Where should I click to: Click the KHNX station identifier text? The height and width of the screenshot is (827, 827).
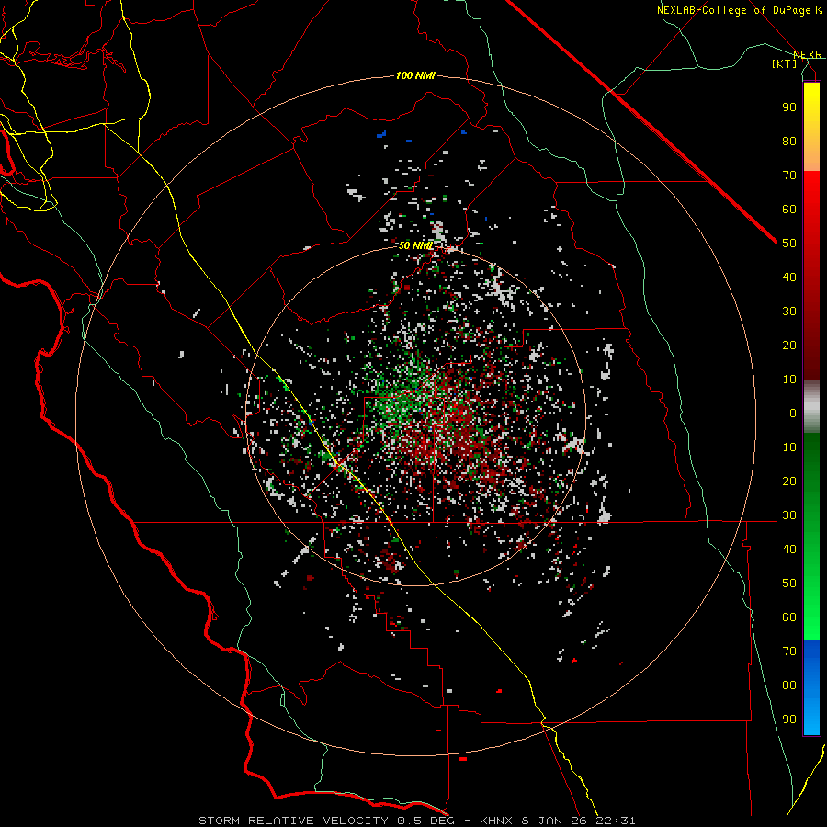[498, 821]
